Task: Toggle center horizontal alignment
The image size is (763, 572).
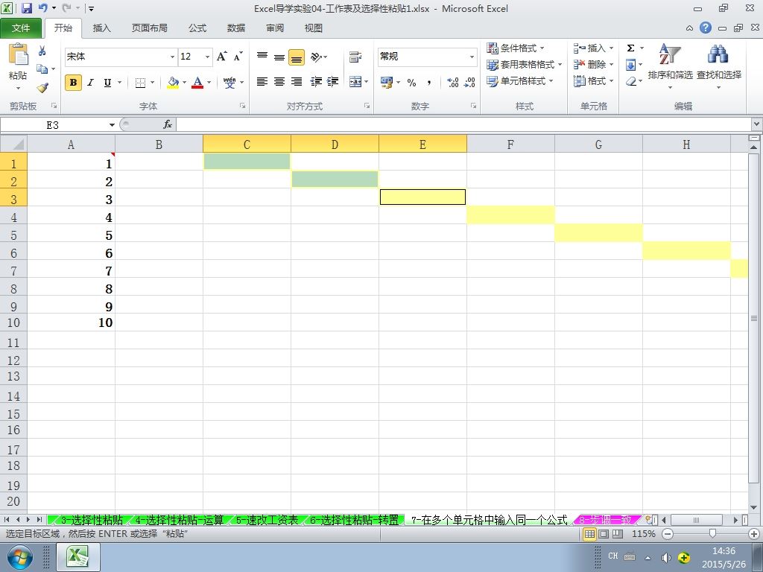Action: pyautogui.click(x=279, y=82)
